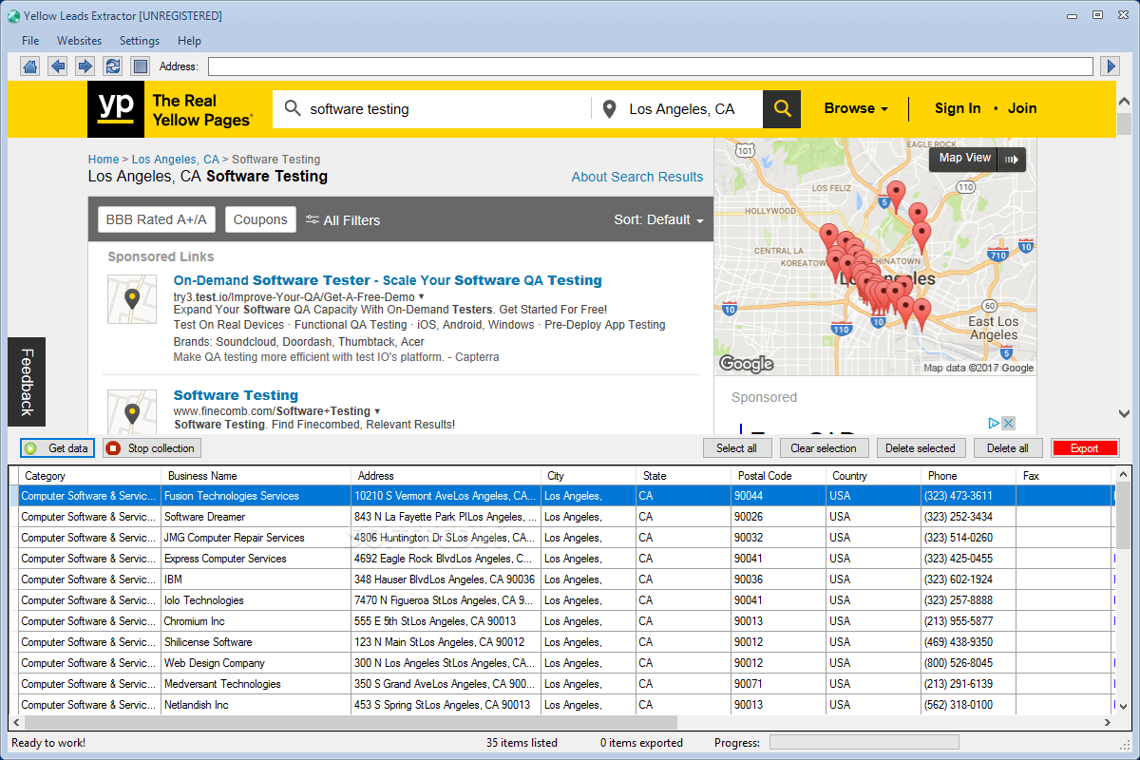Toggle the BBB Rated A+/A filter
1140x760 pixels.
click(x=156, y=218)
